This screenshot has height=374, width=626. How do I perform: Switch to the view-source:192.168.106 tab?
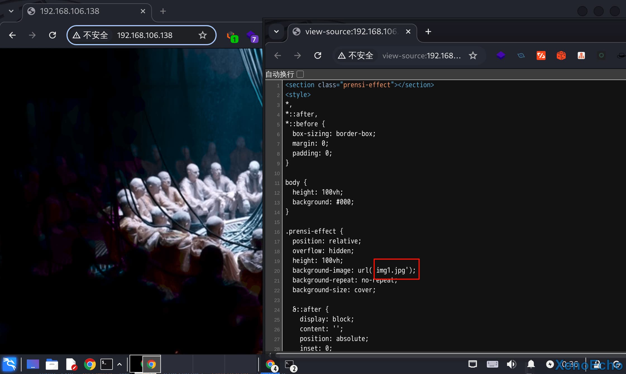coord(350,32)
